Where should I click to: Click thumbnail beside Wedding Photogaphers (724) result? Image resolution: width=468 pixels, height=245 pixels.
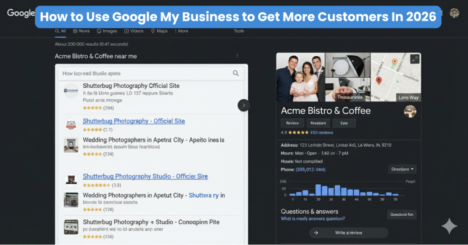71,145
